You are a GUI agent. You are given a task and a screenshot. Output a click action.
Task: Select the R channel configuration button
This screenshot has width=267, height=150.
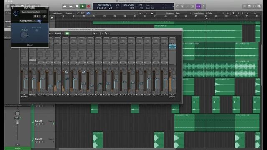click(x=39, y=21)
